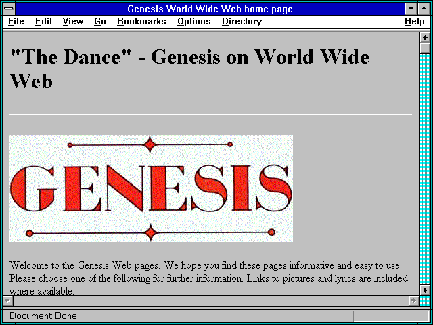The width and height of the screenshot is (433, 325).
Task: Open the File menu
Action: (x=16, y=22)
